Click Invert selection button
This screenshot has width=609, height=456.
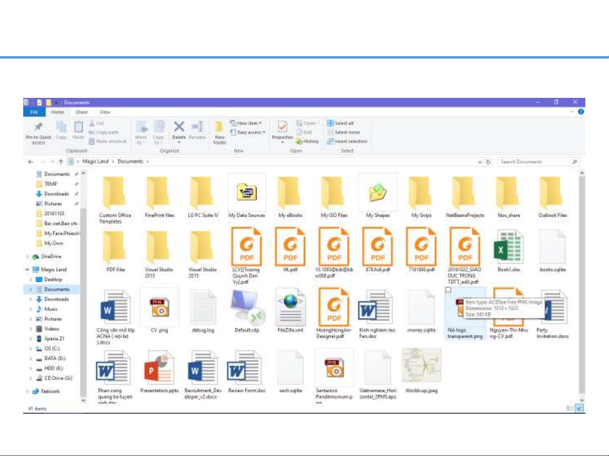[x=347, y=141]
